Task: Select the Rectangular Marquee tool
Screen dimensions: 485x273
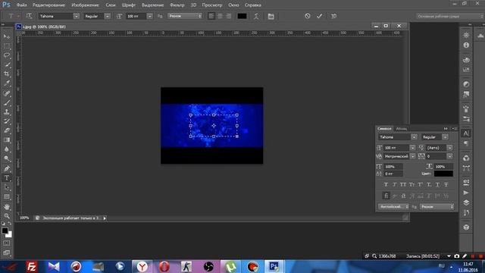Action: coord(7,46)
